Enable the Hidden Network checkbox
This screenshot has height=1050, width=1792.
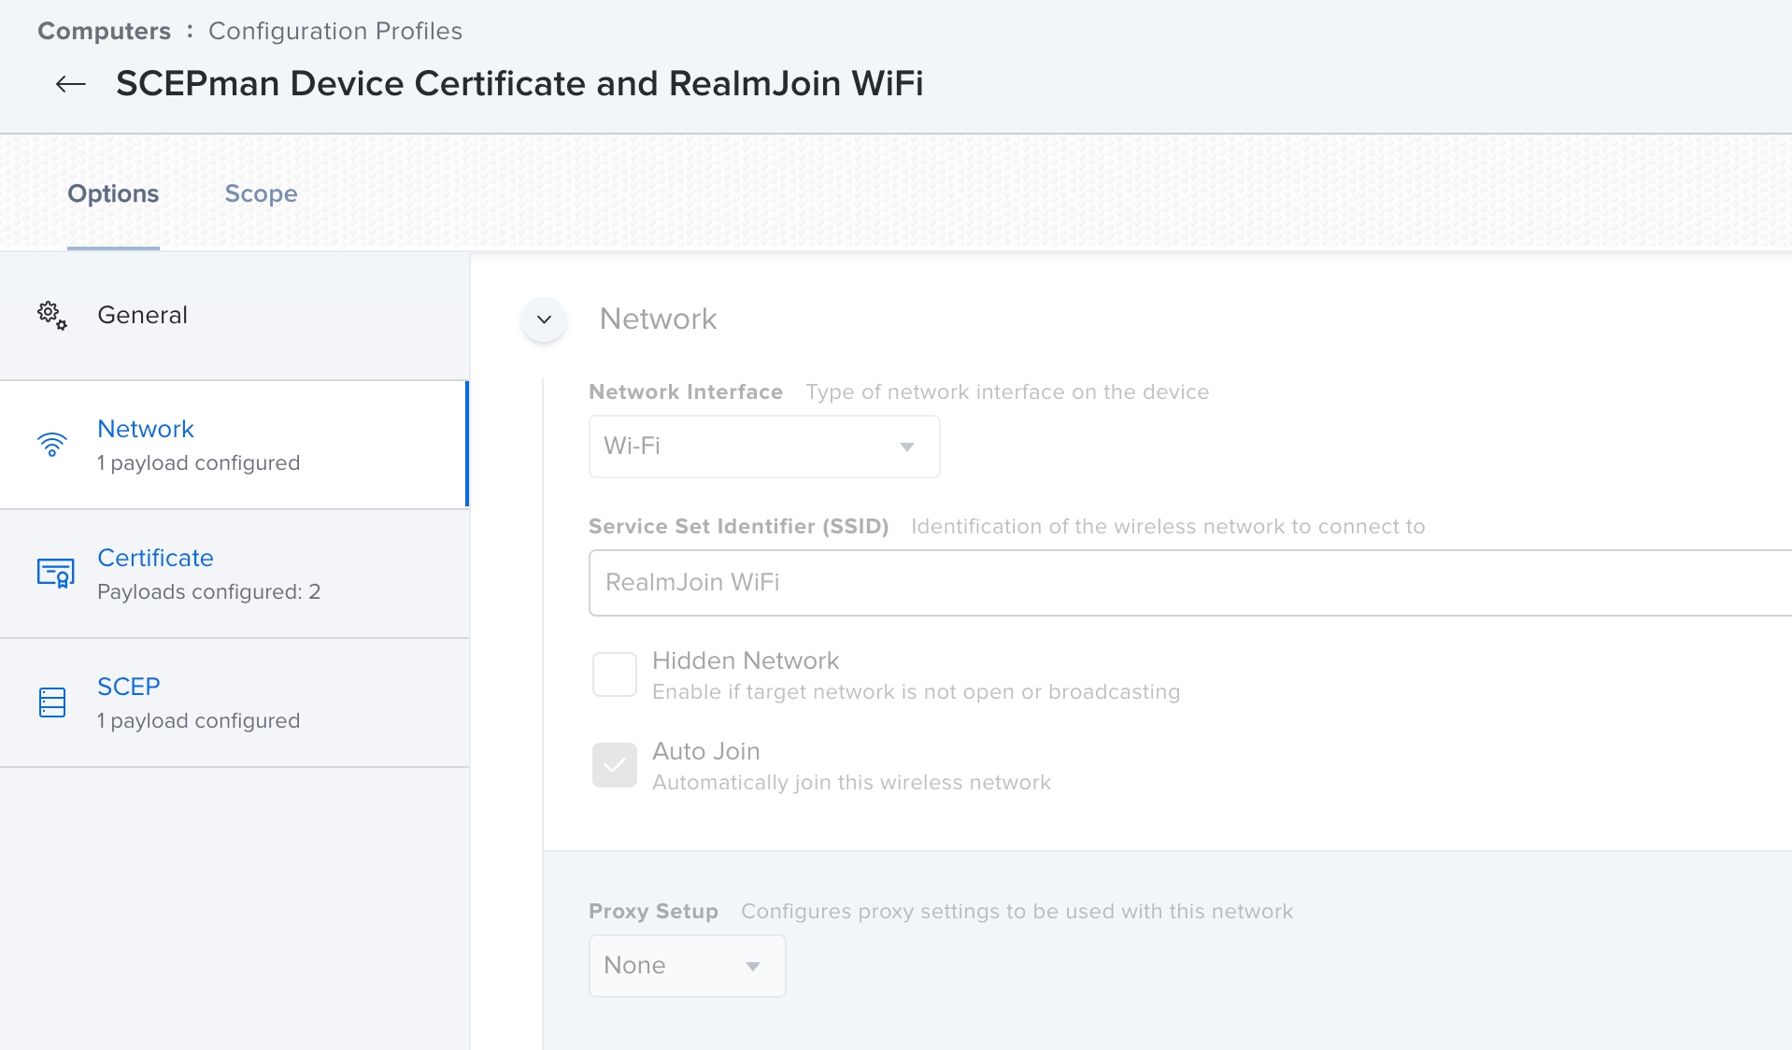click(614, 674)
